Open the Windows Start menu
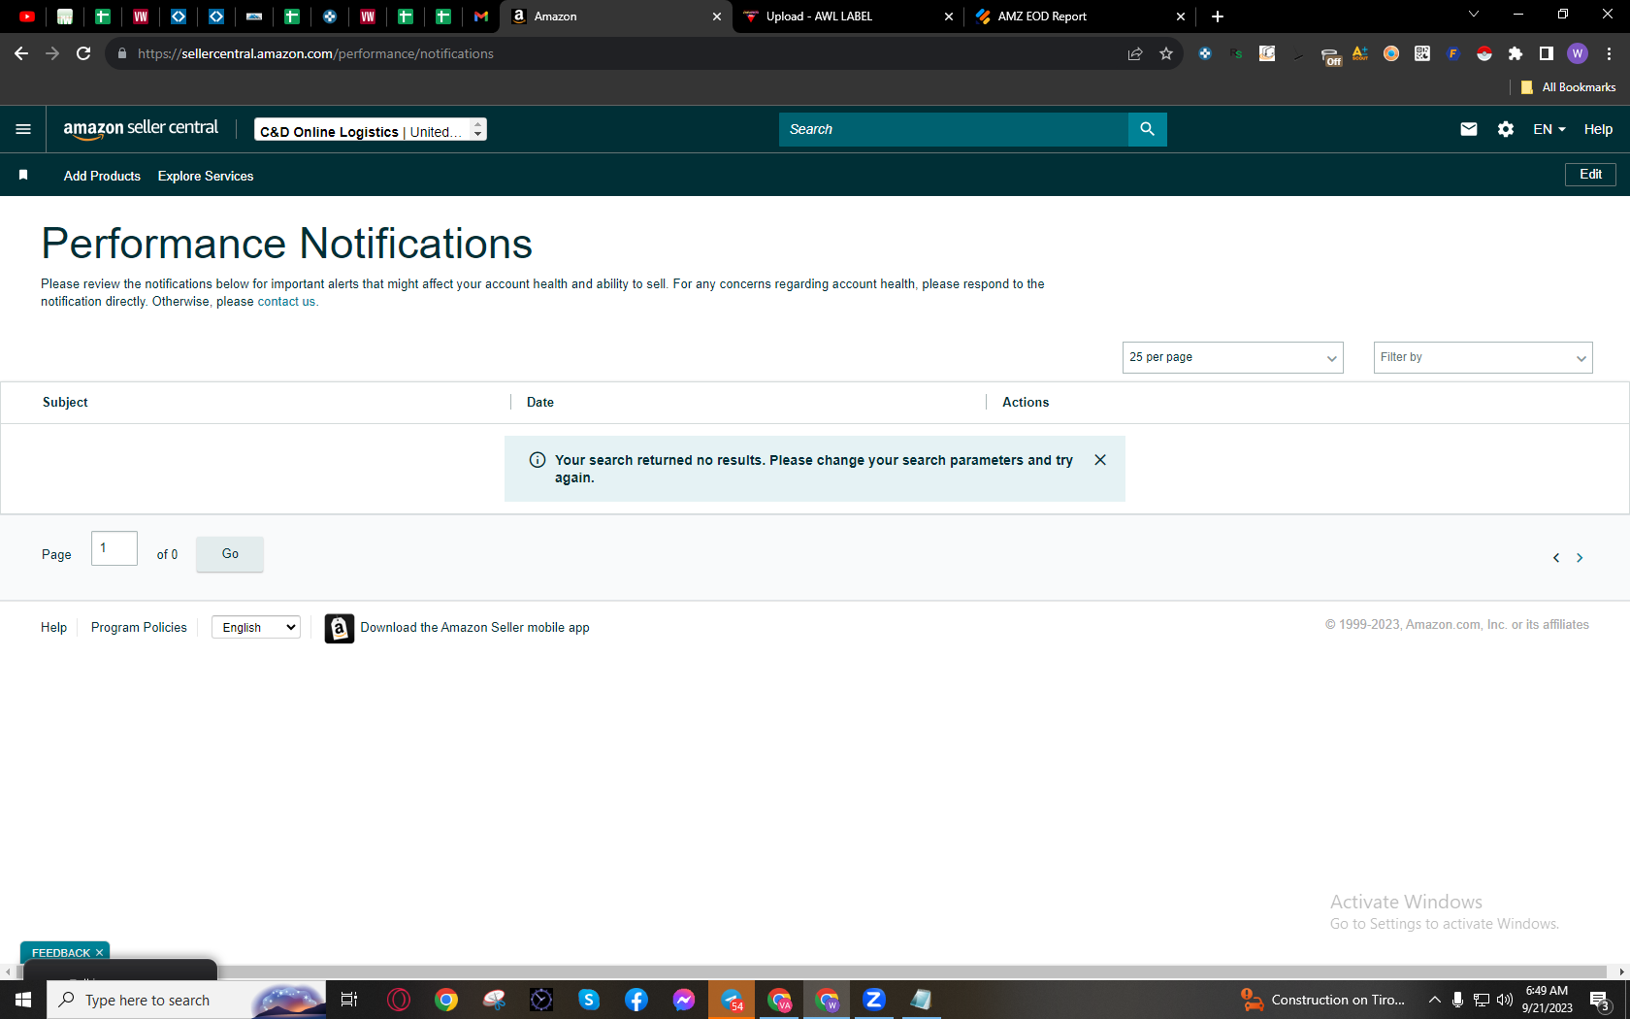 coord(23,1000)
